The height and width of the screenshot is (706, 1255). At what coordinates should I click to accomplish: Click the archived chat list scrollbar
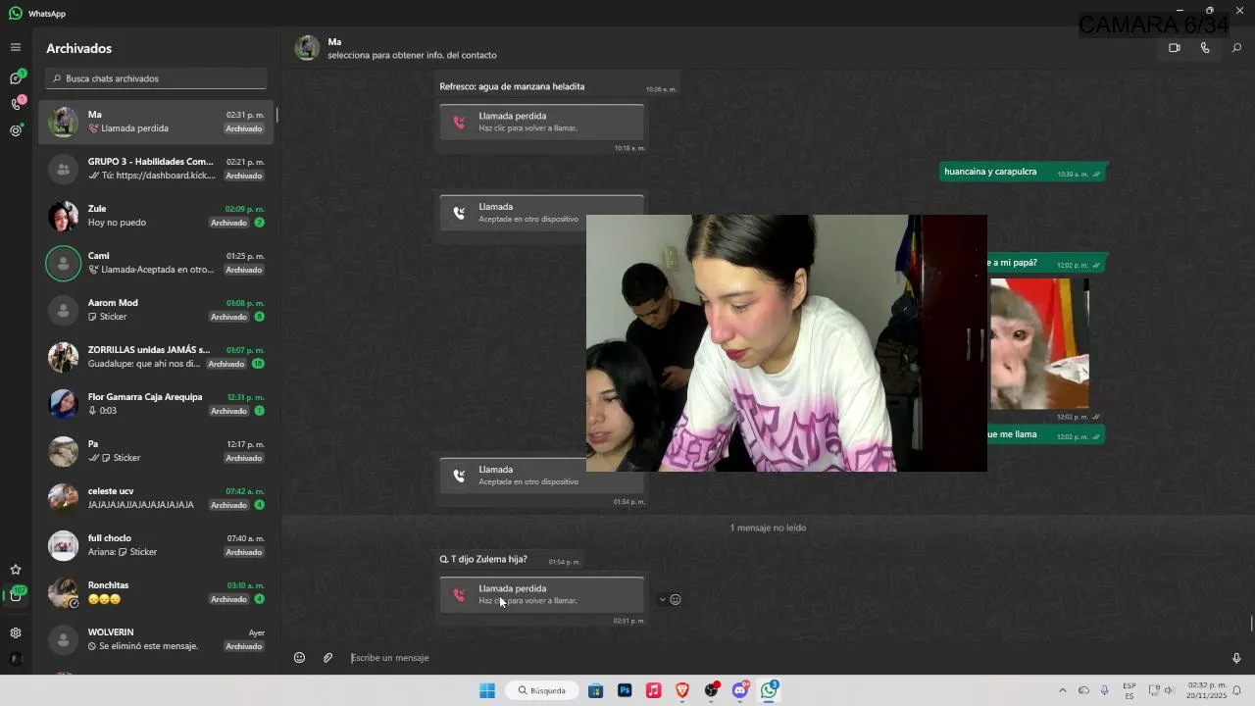276,115
